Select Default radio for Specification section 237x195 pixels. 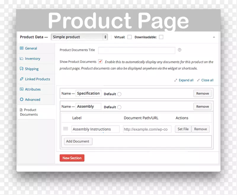tap(119, 94)
